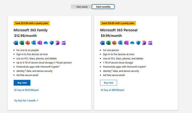The width and height of the screenshot is (192, 113).
Task: Click the PowerPoint icon in the Family plan
Action: tap(27, 43)
